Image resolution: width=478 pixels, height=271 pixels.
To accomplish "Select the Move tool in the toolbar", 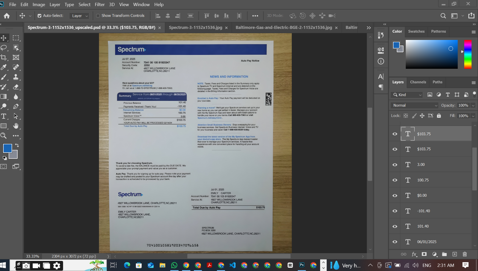I will click(x=4, y=38).
